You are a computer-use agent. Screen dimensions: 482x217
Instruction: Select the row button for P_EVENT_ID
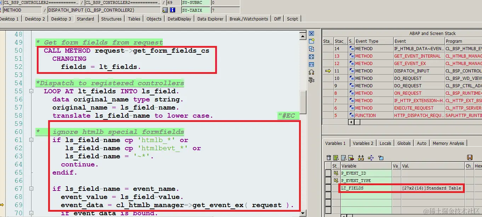click(328, 173)
